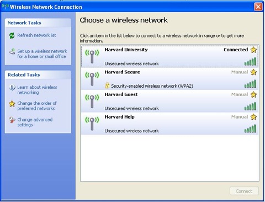Click the antenna icon for Harvard University
The image size is (265, 202).
coord(92,57)
